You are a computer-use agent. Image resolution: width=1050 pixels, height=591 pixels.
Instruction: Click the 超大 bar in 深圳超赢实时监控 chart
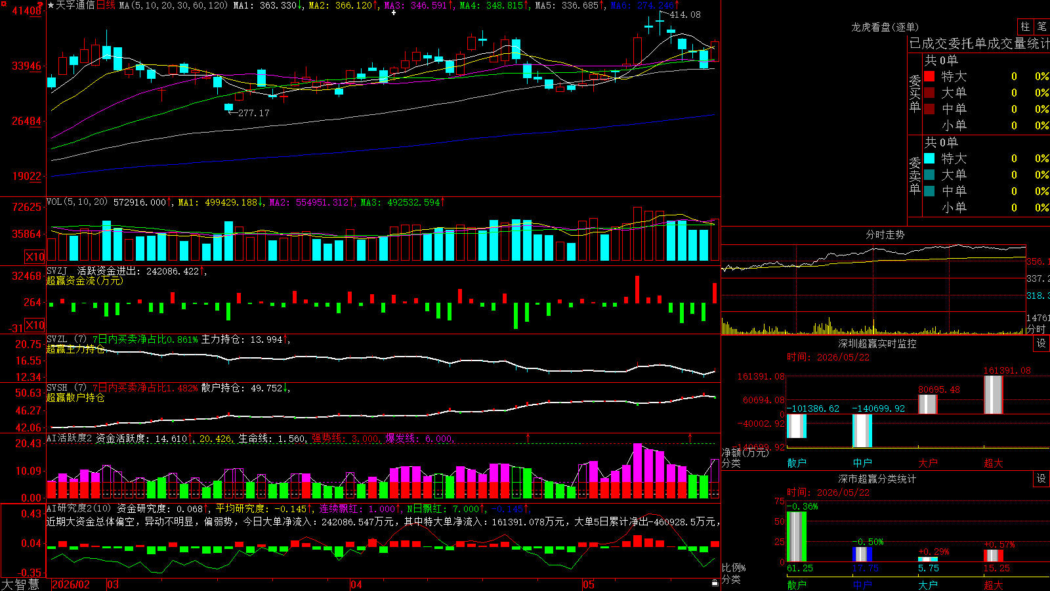pos(993,395)
